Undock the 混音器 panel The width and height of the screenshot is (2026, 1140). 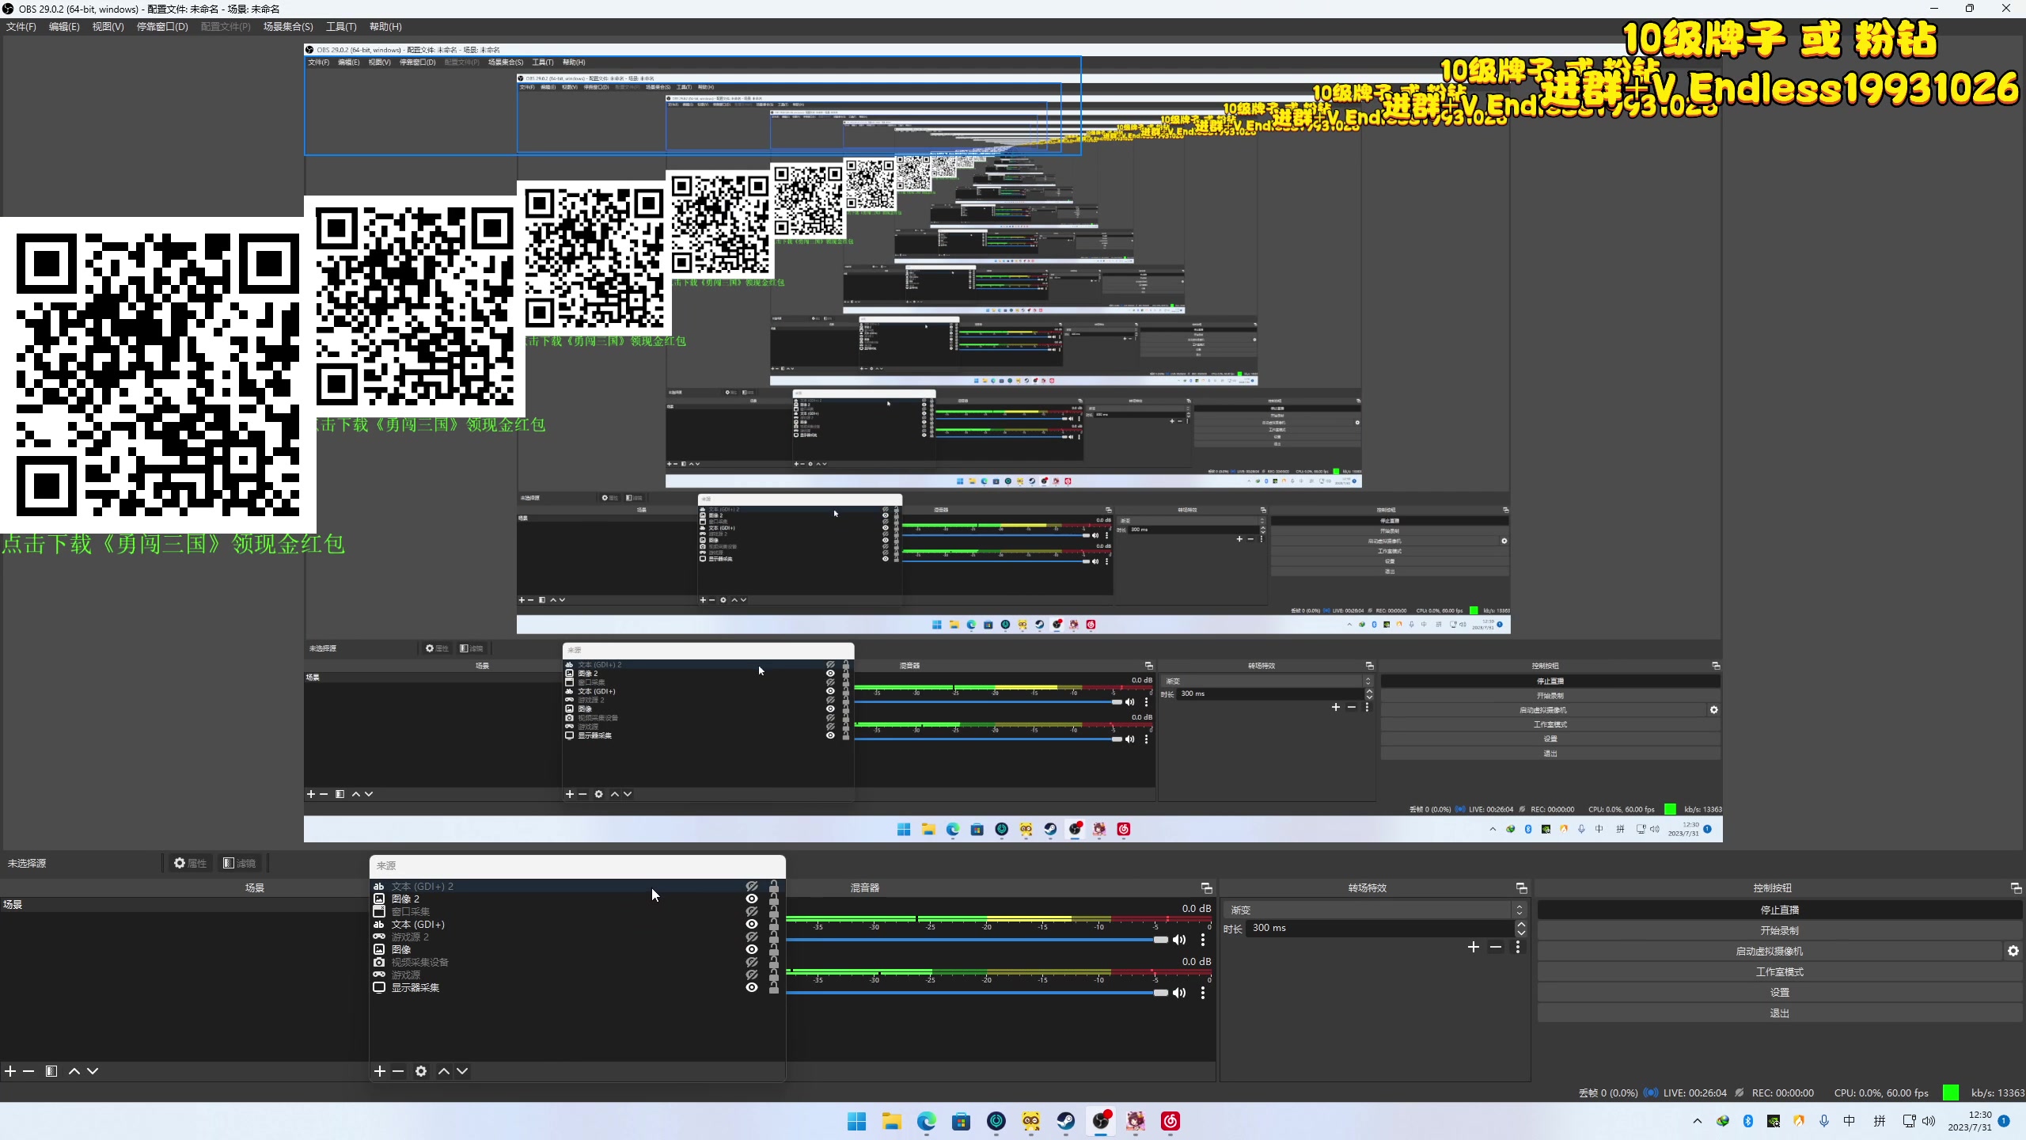pyautogui.click(x=1206, y=888)
